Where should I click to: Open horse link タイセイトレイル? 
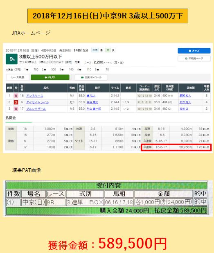pyautogui.click(x=37, y=102)
